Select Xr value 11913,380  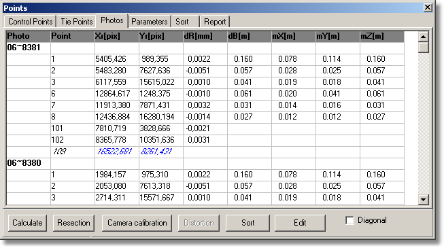(x=113, y=105)
